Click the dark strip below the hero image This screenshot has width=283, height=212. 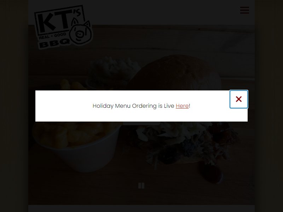tap(141, 208)
